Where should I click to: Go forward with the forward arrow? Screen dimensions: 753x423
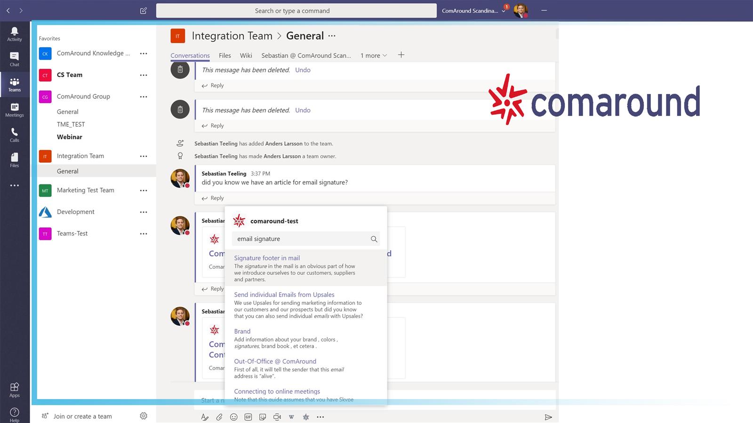coord(21,10)
